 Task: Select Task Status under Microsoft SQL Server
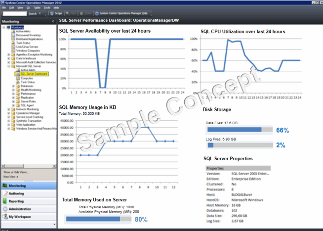[x=28, y=82]
